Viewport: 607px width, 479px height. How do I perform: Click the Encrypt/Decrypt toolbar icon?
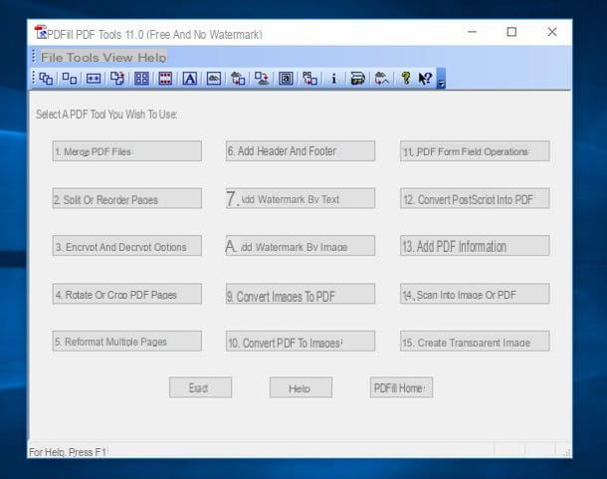[x=94, y=79]
